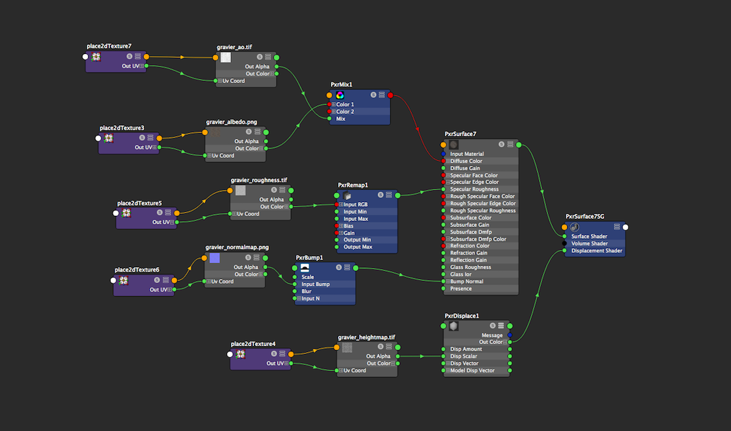
Task: Click the gravier_ao.tif texture swatch
Action: click(226, 57)
